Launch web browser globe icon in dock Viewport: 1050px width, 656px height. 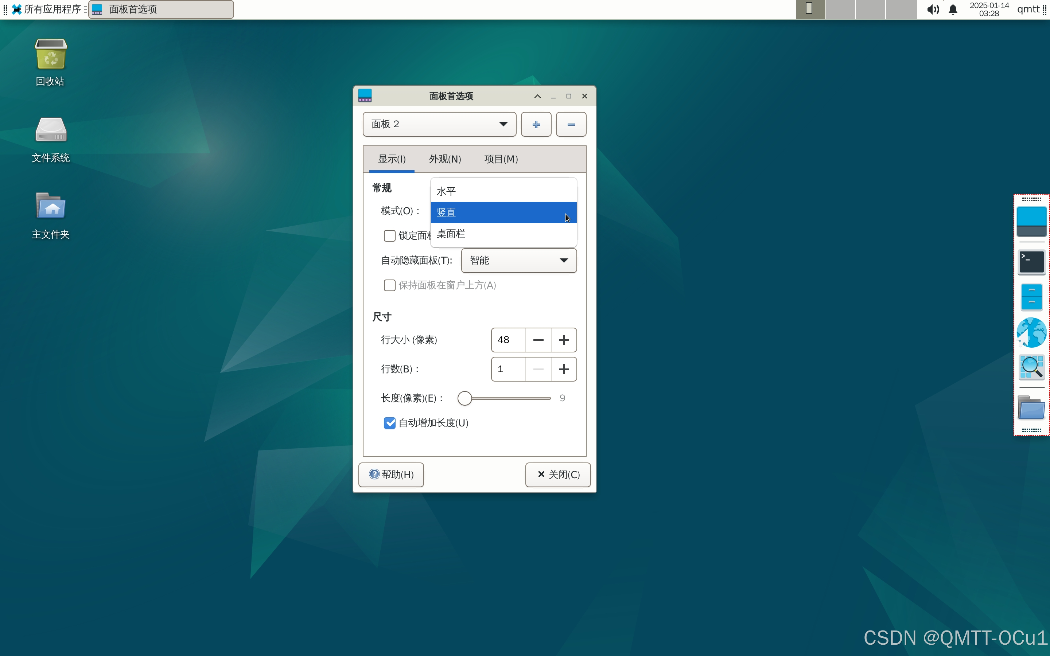coord(1031,333)
